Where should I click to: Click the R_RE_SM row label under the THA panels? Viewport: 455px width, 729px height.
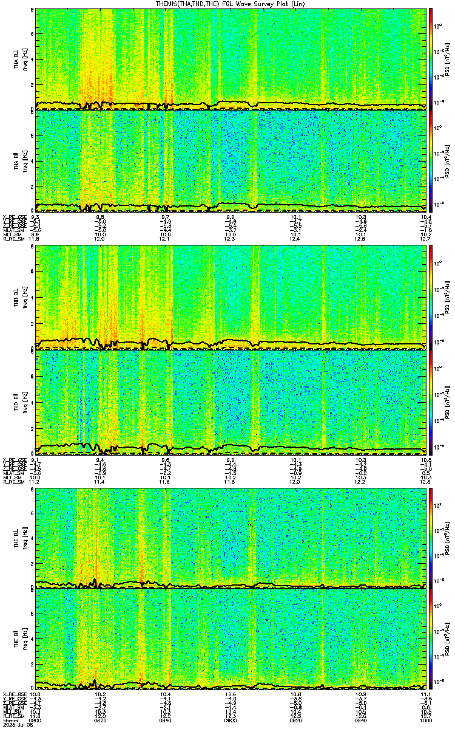coord(13,239)
